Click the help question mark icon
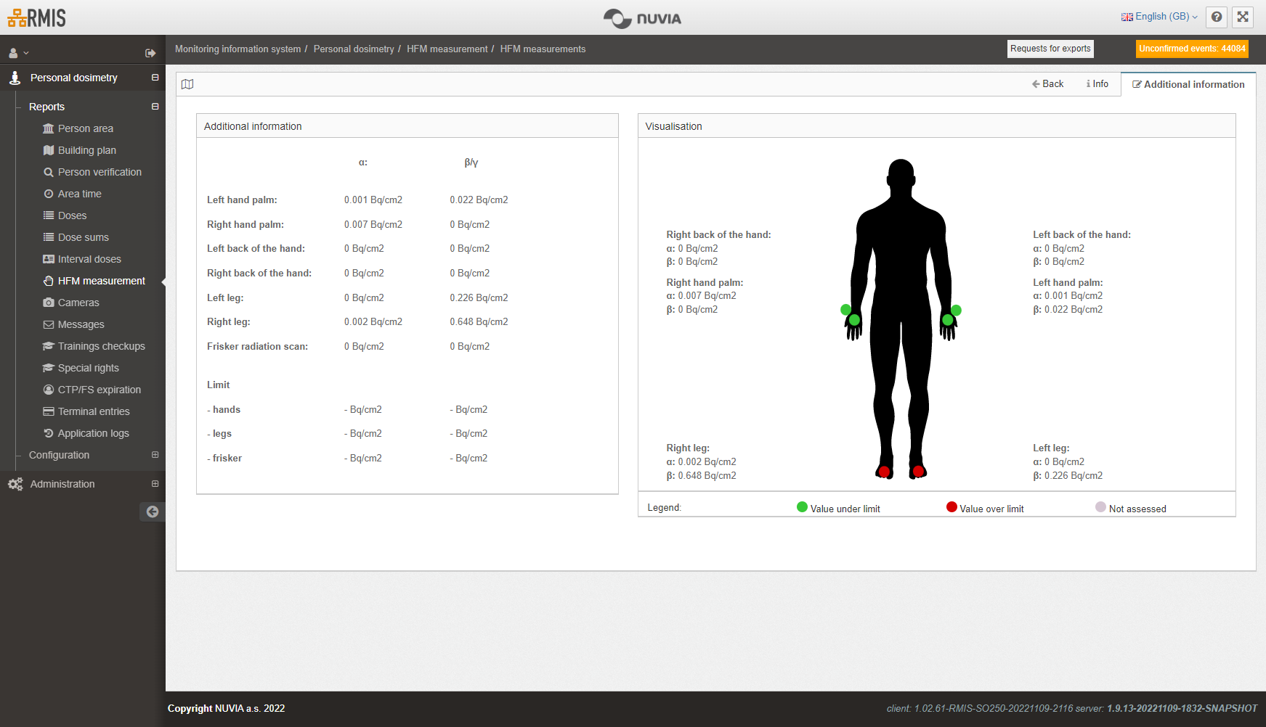1266x727 pixels. click(1217, 17)
